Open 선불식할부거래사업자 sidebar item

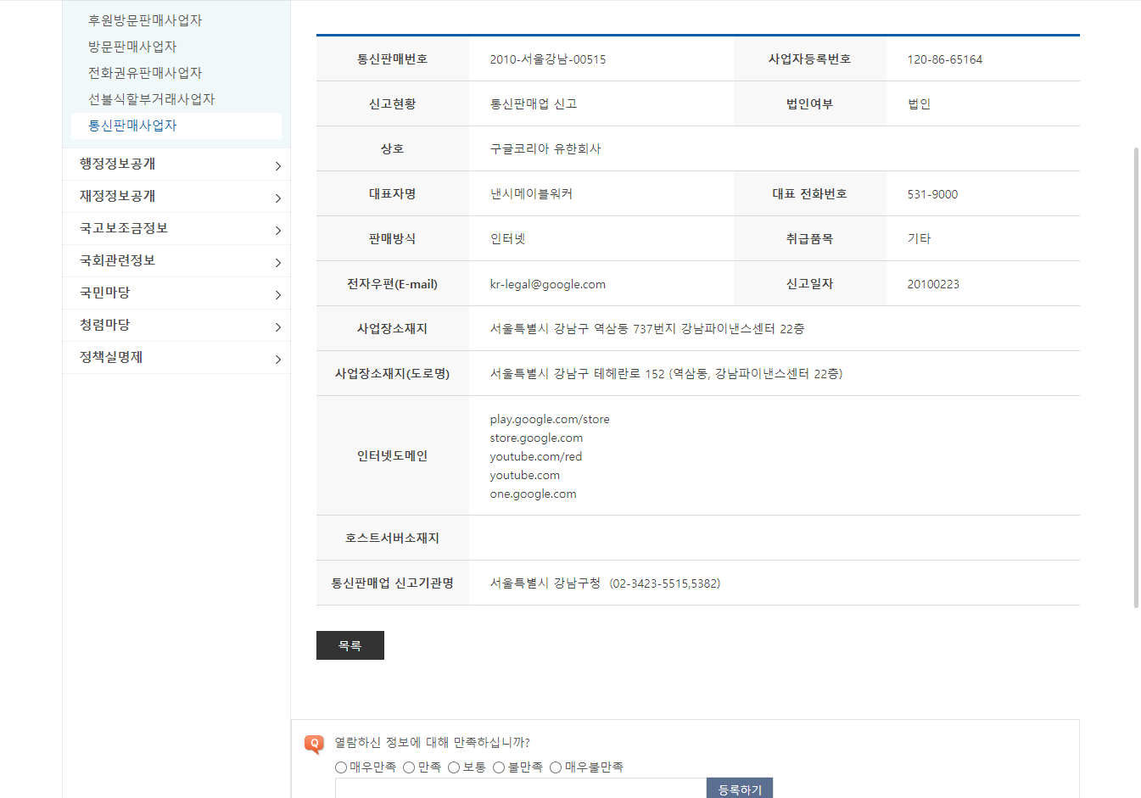151,99
